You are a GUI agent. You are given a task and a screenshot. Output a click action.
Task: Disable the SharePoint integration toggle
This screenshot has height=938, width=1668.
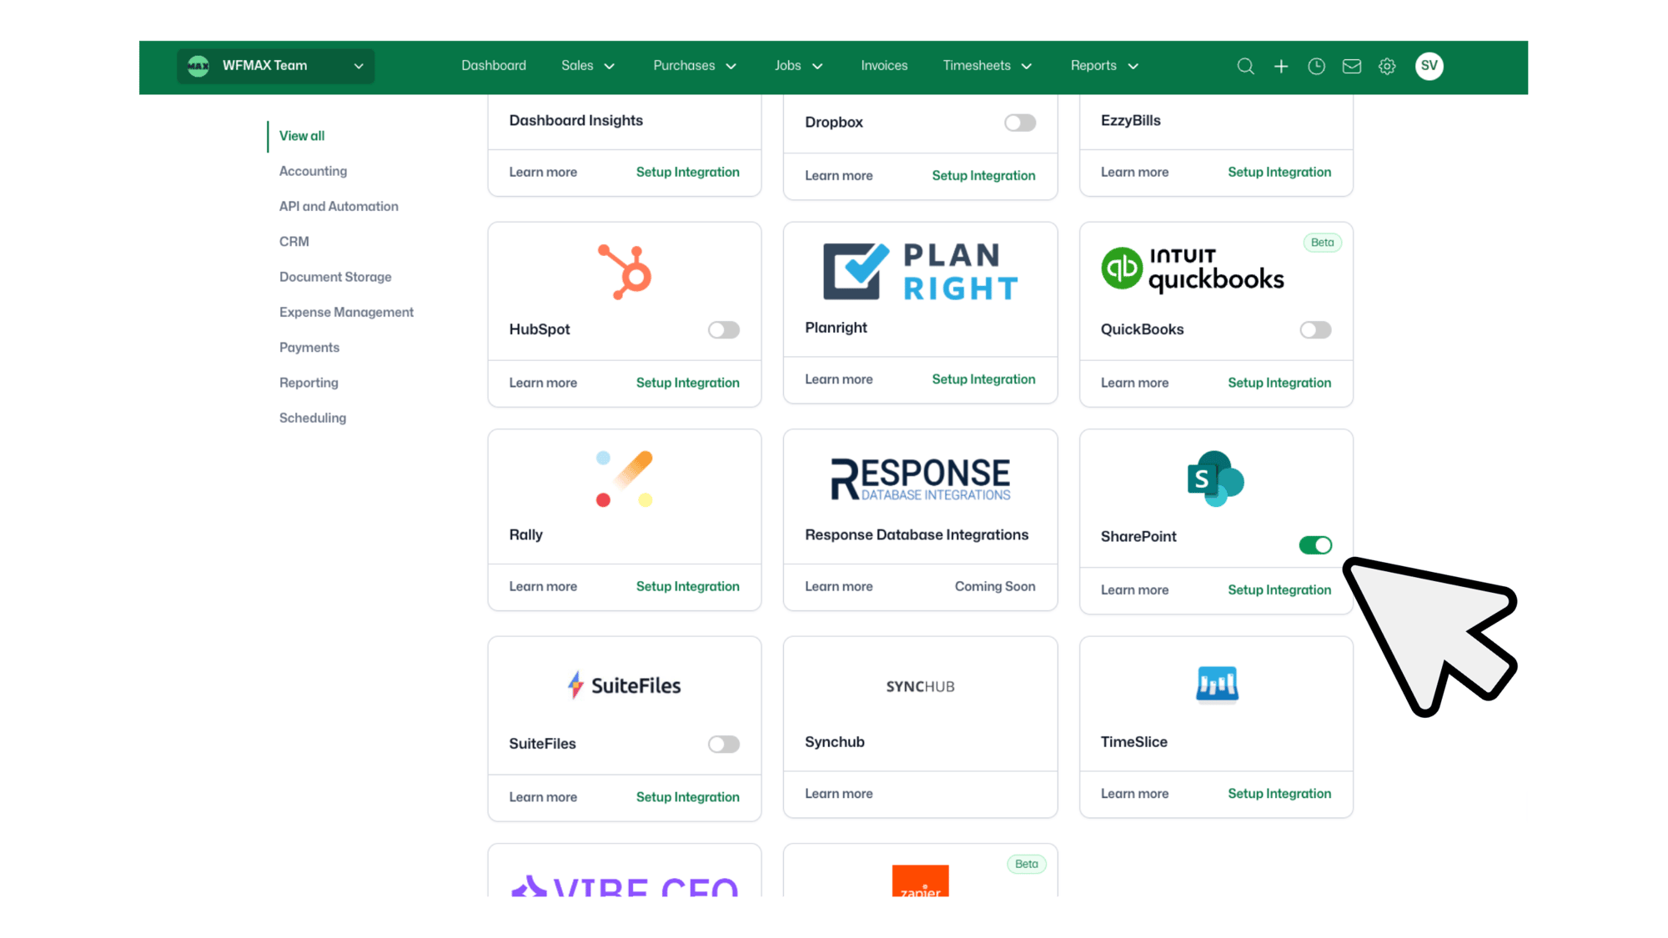pos(1315,545)
